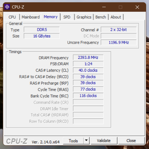The image size is (149, 149).
Task: Click the CPU-Z app icon in title bar
Action: [x=7, y=7]
